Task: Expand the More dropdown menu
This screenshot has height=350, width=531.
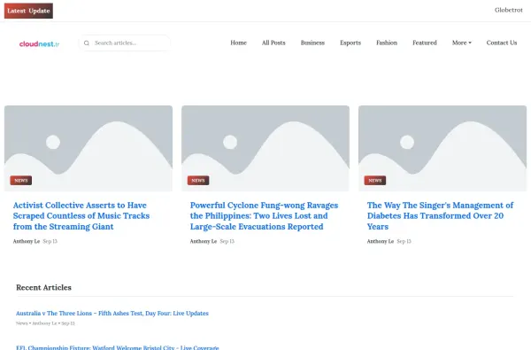Action: pyautogui.click(x=462, y=43)
